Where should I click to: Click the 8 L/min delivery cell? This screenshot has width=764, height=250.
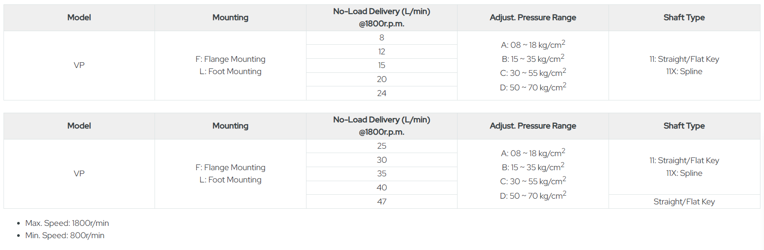tap(382, 38)
